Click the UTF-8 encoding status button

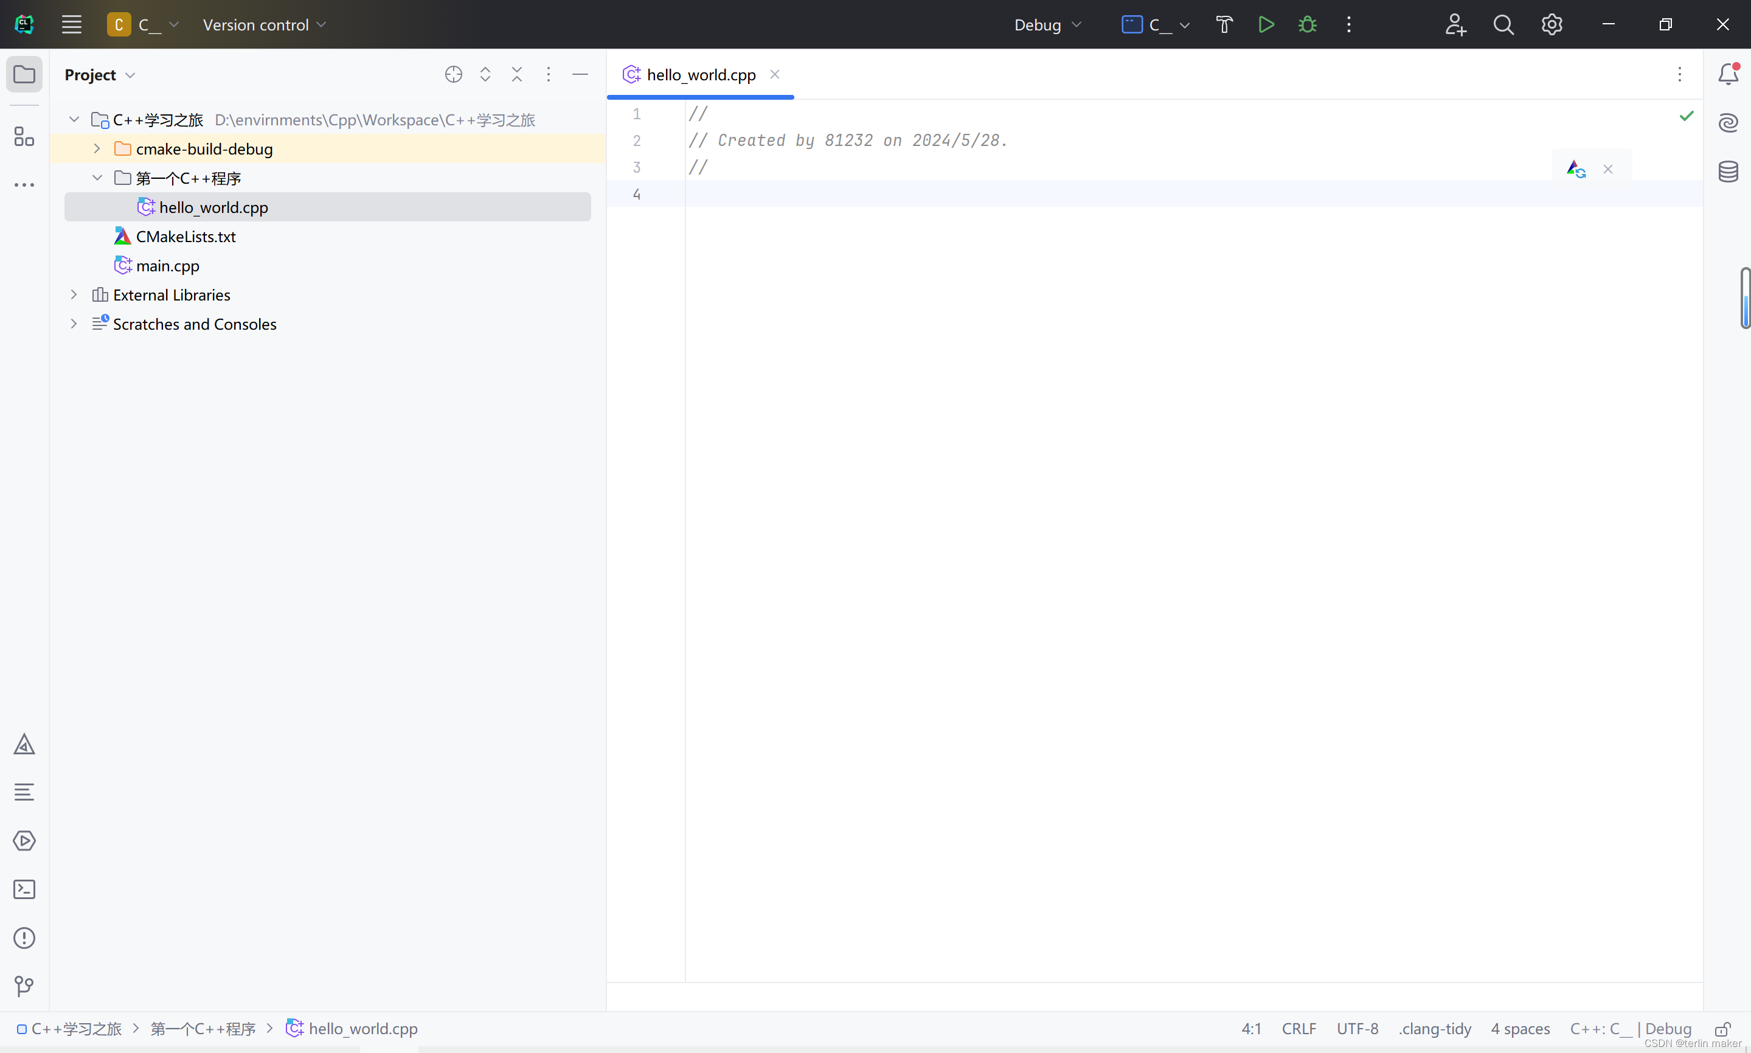[1357, 1029]
